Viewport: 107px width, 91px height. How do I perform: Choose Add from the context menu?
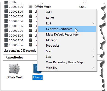click(x=67, y=12)
